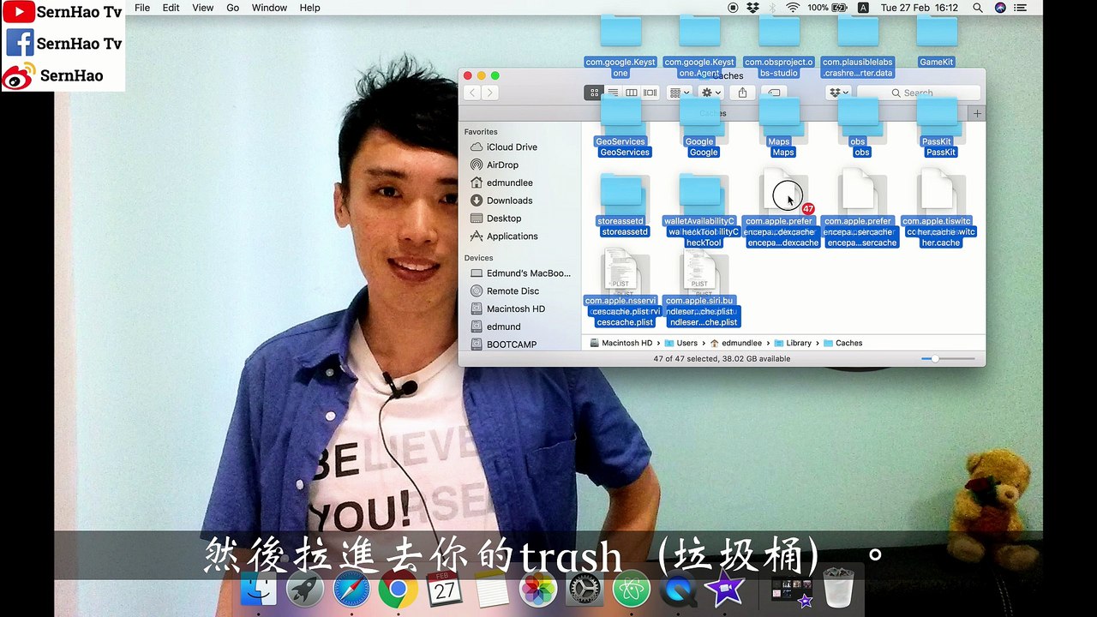Open the Edit menu

click(171, 8)
